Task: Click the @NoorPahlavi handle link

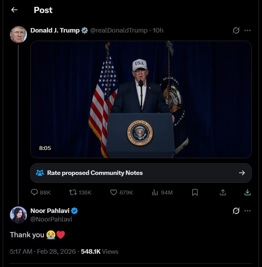Action: pyautogui.click(x=51, y=219)
